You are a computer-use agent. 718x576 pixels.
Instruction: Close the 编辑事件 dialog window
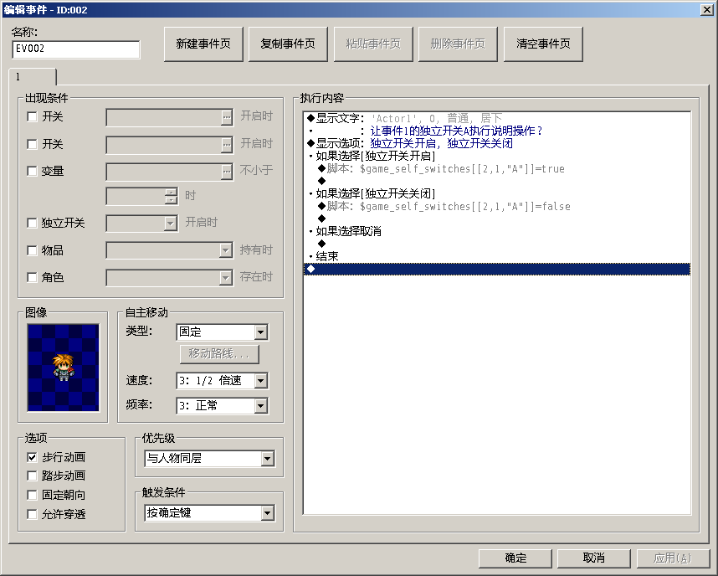coord(706,9)
